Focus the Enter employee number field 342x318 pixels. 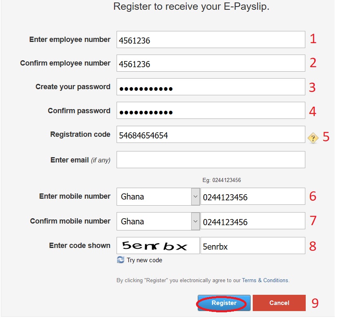click(x=210, y=40)
